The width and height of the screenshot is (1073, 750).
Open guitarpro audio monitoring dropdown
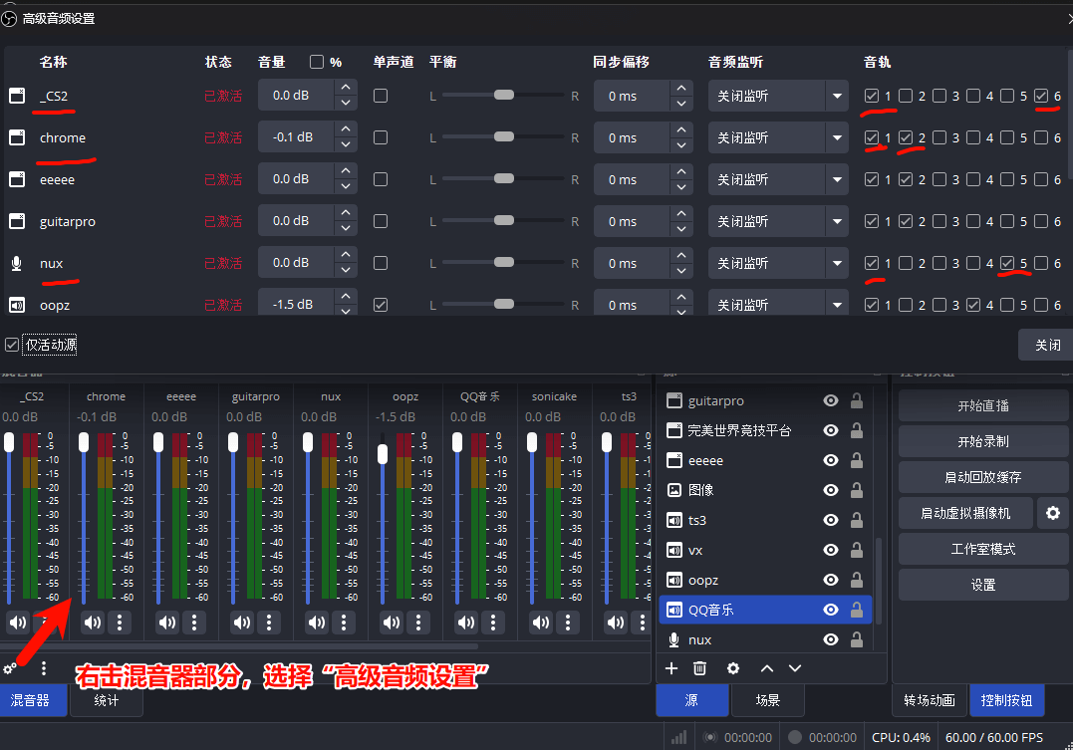778,221
